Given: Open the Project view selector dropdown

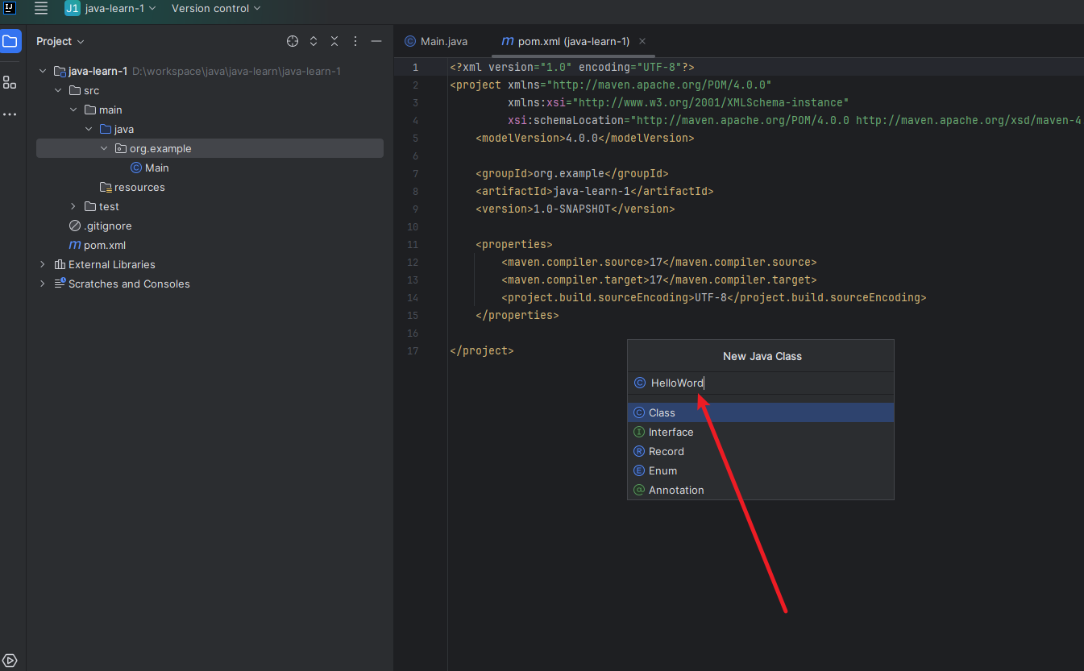Looking at the screenshot, I should pyautogui.click(x=60, y=41).
